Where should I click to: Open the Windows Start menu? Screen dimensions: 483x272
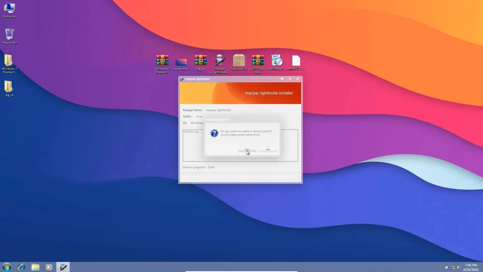6,267
